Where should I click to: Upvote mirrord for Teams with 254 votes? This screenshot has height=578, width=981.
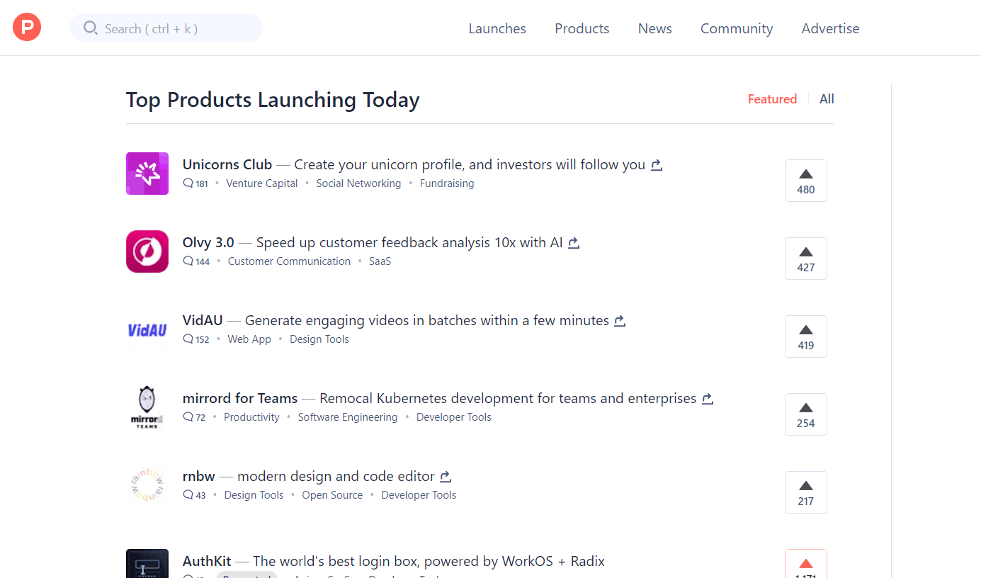click(x=806, y=414)
